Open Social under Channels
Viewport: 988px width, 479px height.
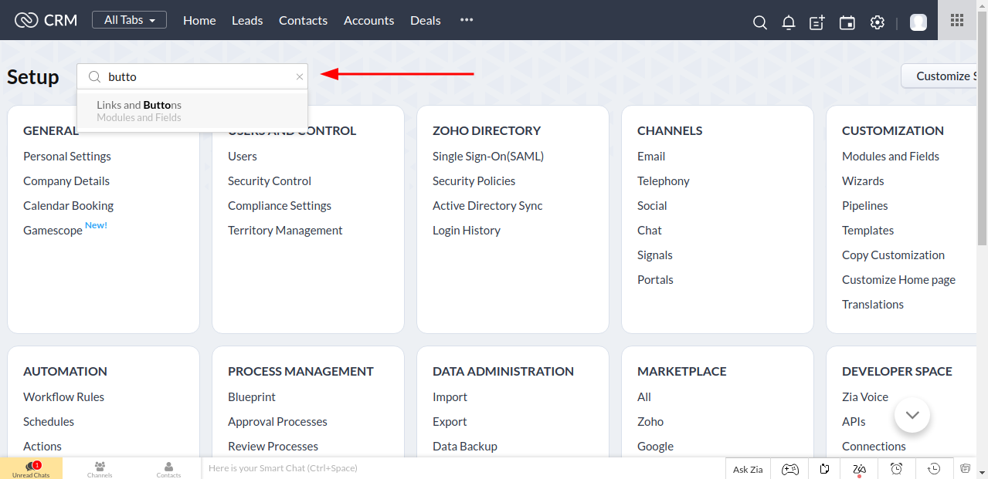(x=652, y=205)
